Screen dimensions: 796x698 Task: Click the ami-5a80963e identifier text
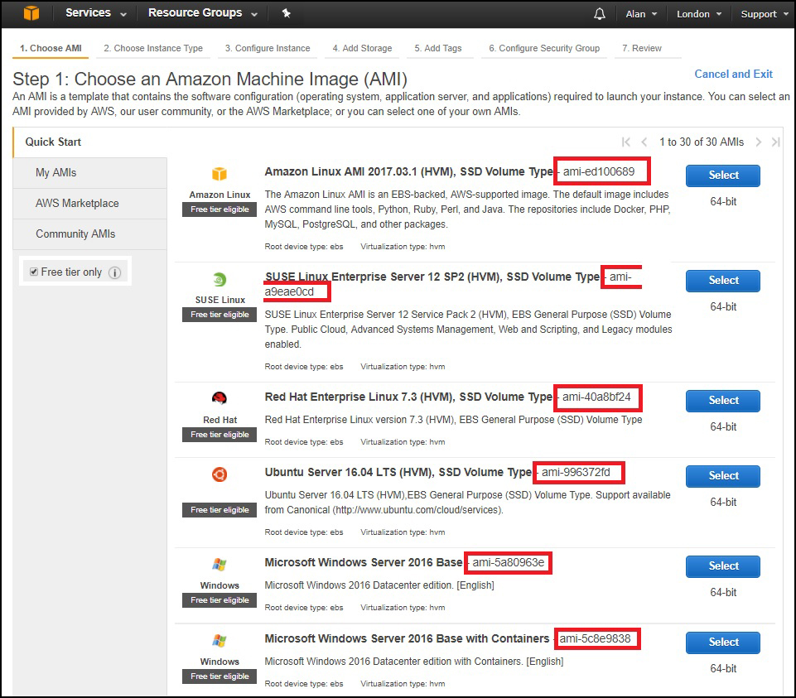tap(508, 562)
